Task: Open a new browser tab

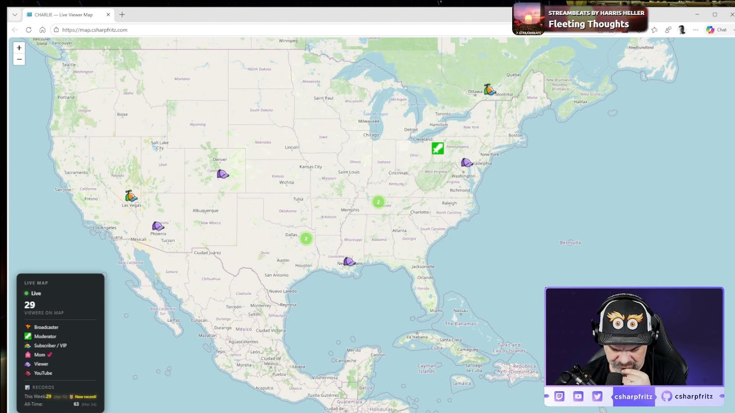Action: 122,14
